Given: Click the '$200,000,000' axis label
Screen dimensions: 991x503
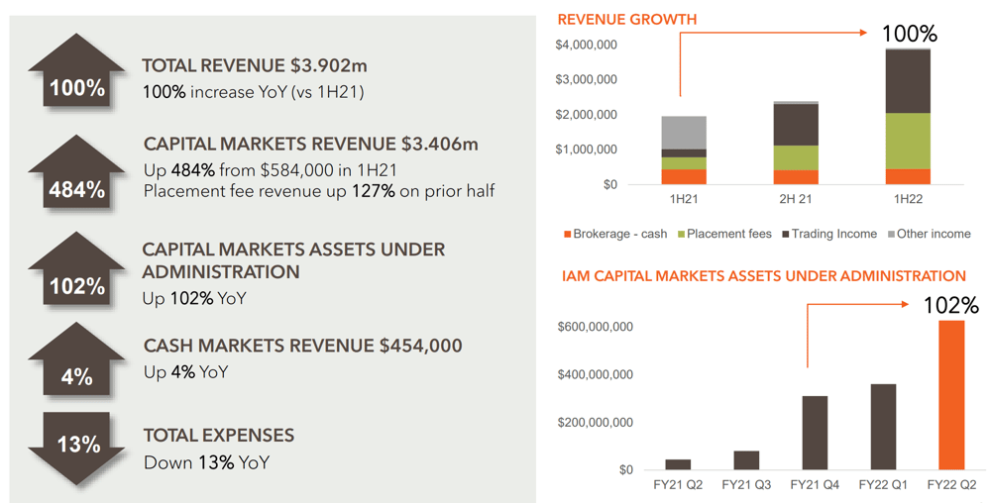Looking at the screenshot, I should coord(595,422).
